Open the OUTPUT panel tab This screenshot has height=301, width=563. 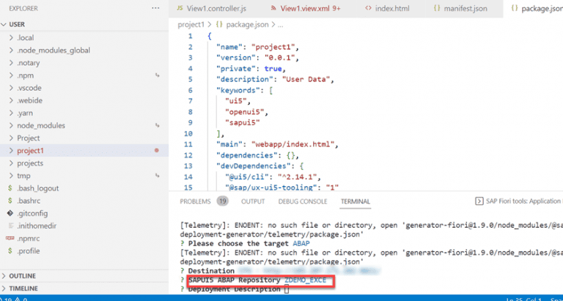point(253,201)
